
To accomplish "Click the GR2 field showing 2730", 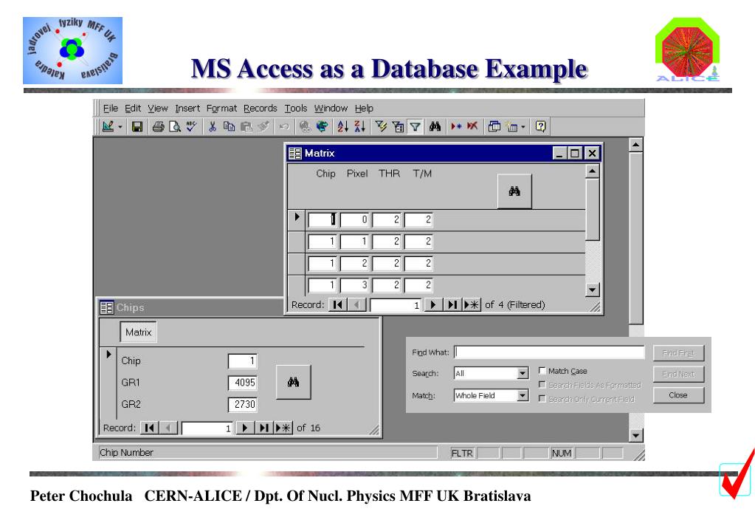I will coord(242,404).
